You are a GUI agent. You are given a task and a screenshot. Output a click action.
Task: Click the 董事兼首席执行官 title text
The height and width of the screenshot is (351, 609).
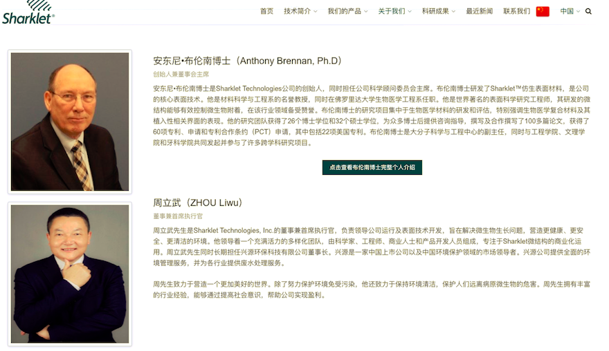point(178,216)
